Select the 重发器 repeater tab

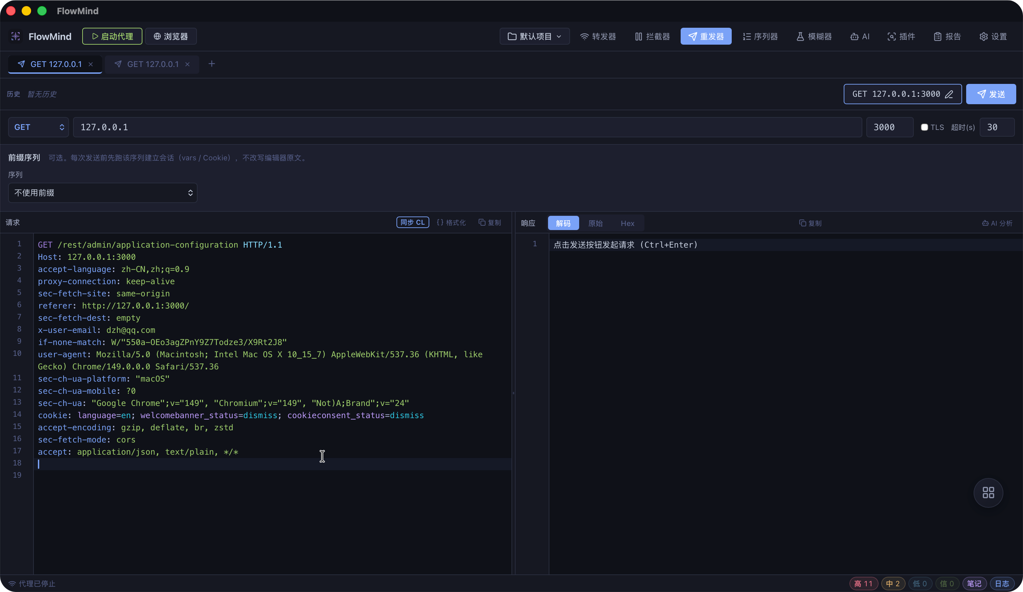coord(706,37)
